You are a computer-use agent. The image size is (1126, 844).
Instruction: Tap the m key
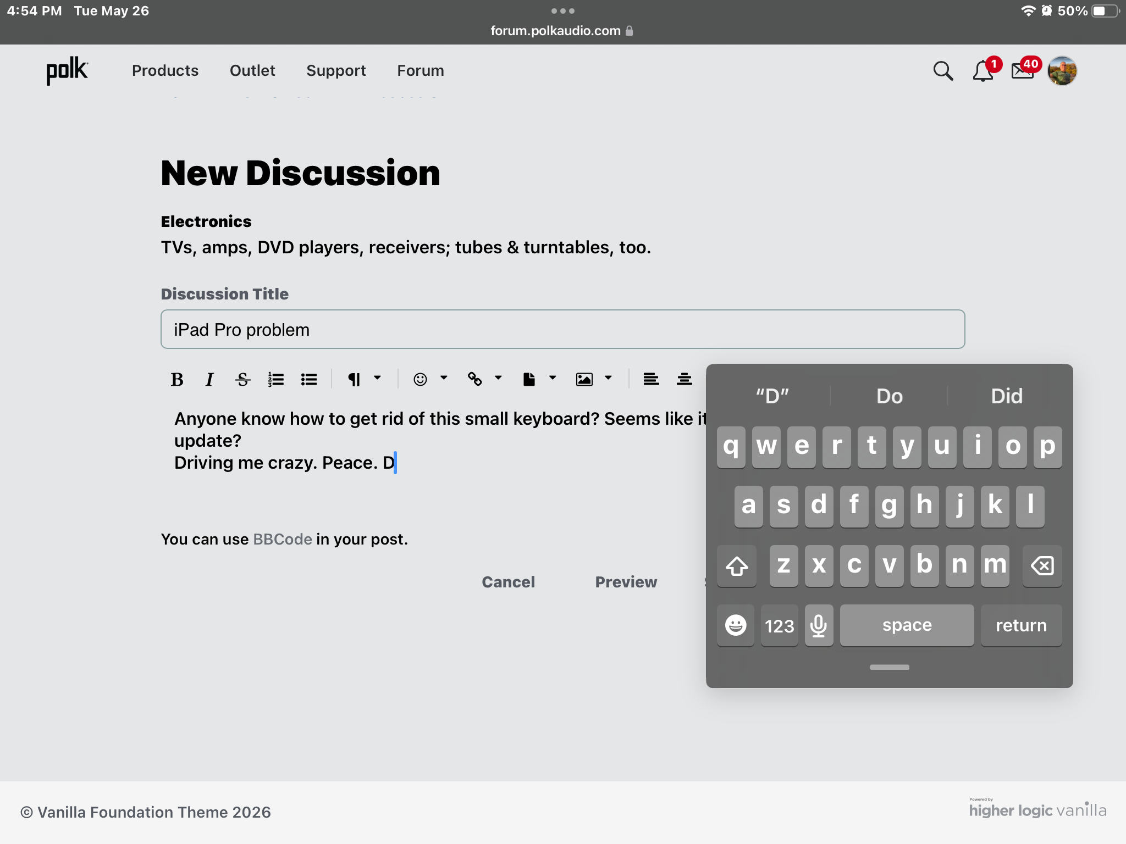(x=995, y=566)
